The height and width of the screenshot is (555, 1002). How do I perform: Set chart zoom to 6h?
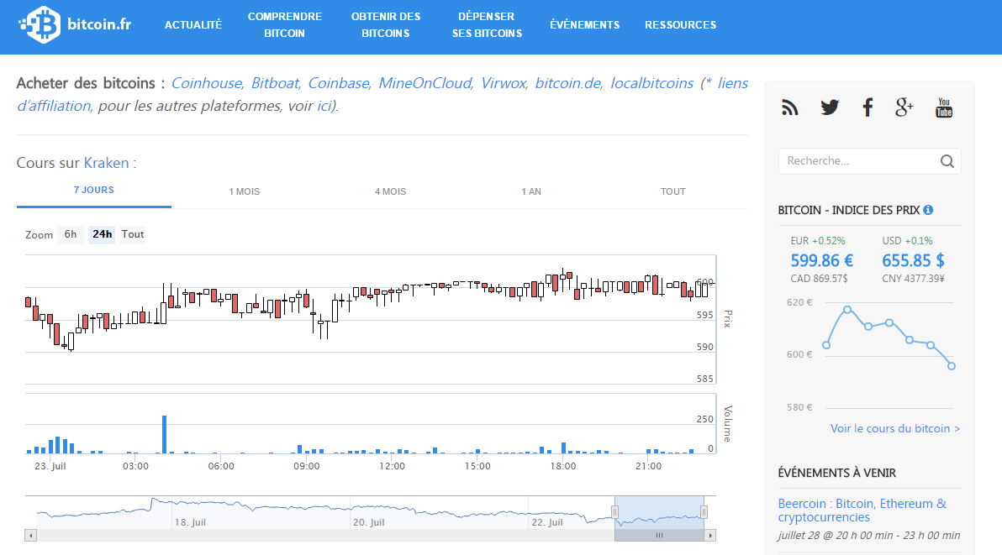(71, 234)
